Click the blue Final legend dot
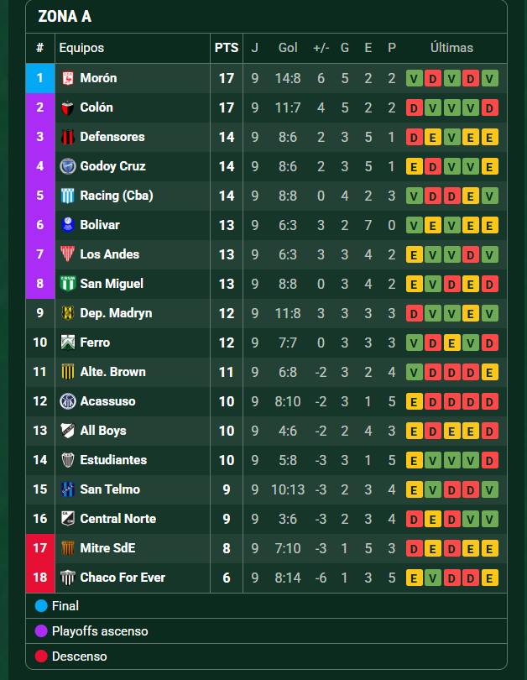 point(41,605)
